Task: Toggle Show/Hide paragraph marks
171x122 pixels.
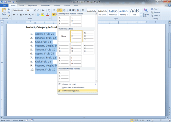Action: [x=83, y=10]
